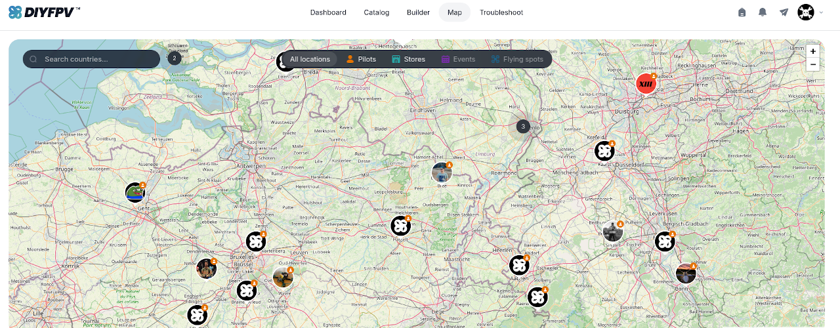840x328 pixels.
Task: Click the pilot photo marker near Bonn
Action: click(686, 273)
